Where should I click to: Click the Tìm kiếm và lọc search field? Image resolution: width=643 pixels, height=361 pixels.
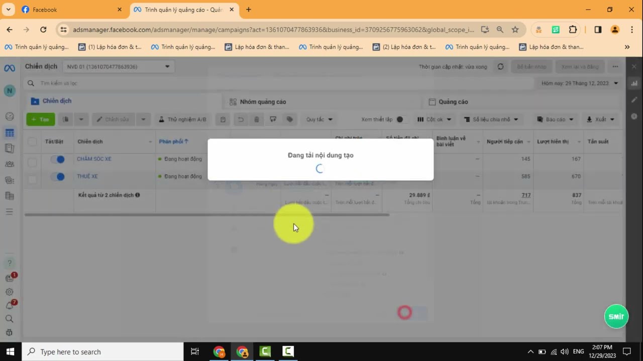(279, 83)
